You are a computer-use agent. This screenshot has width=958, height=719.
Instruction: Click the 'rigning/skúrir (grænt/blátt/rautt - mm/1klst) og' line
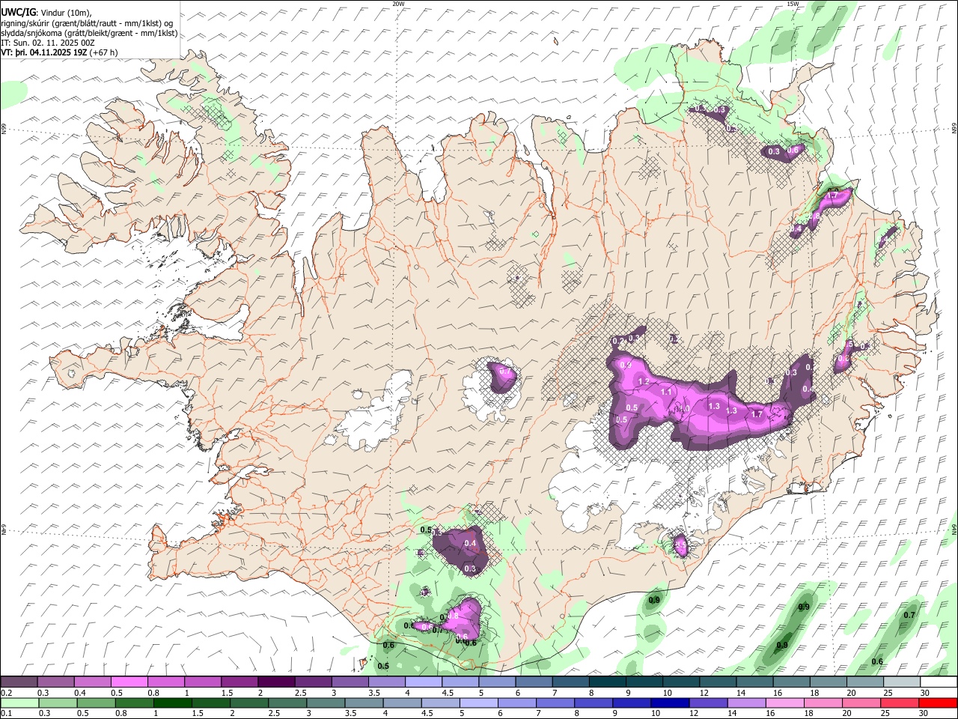86,23
